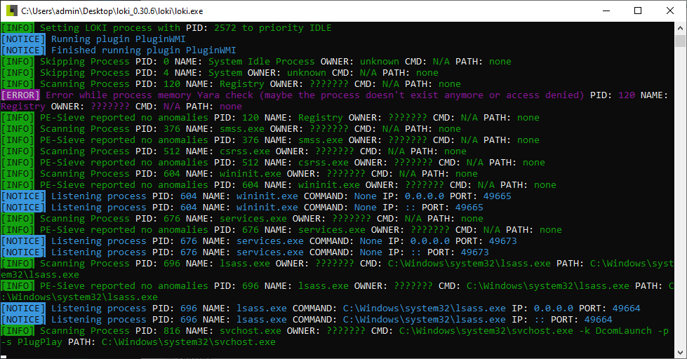Click IP 0.0.0.0 on wininit.exe line
The image size is (687, 359).
tap(424, 196)
